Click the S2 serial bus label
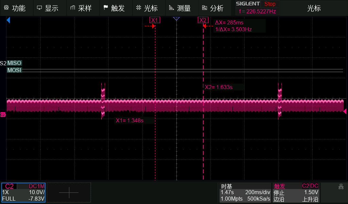 [3, 63]
